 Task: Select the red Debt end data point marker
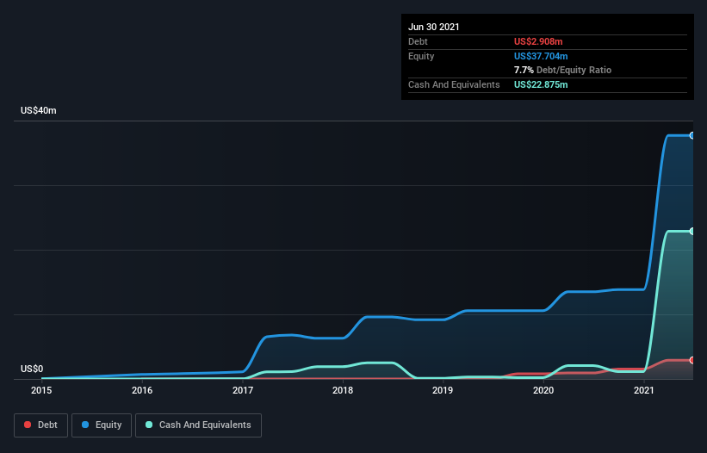(x=692, y=360)
